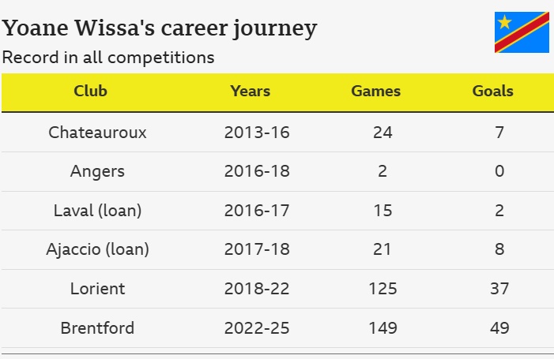Viewport: 554px width, 359px height.
Task: Select Lorient's 37 goals value
Action: point(499,289)
